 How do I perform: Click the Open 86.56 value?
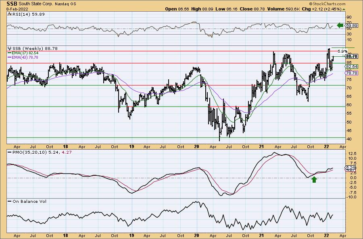[x=177, y=9]
